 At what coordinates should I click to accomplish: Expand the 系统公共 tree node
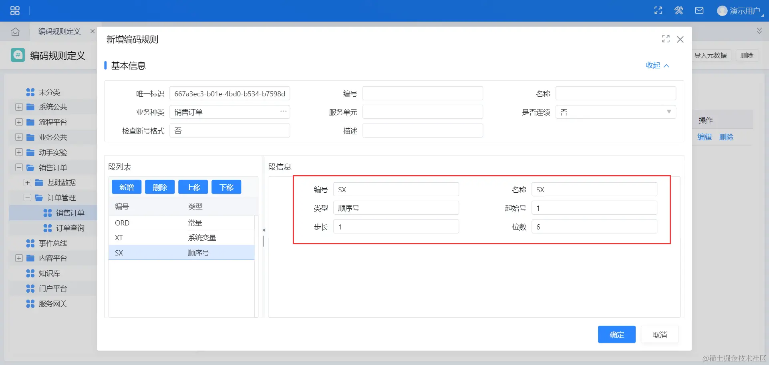coord(19,107)
